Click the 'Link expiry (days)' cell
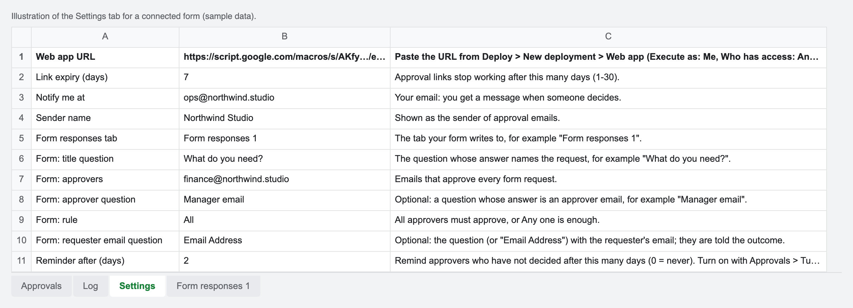This screenshot has width=853, height=308. click(105, 78)
